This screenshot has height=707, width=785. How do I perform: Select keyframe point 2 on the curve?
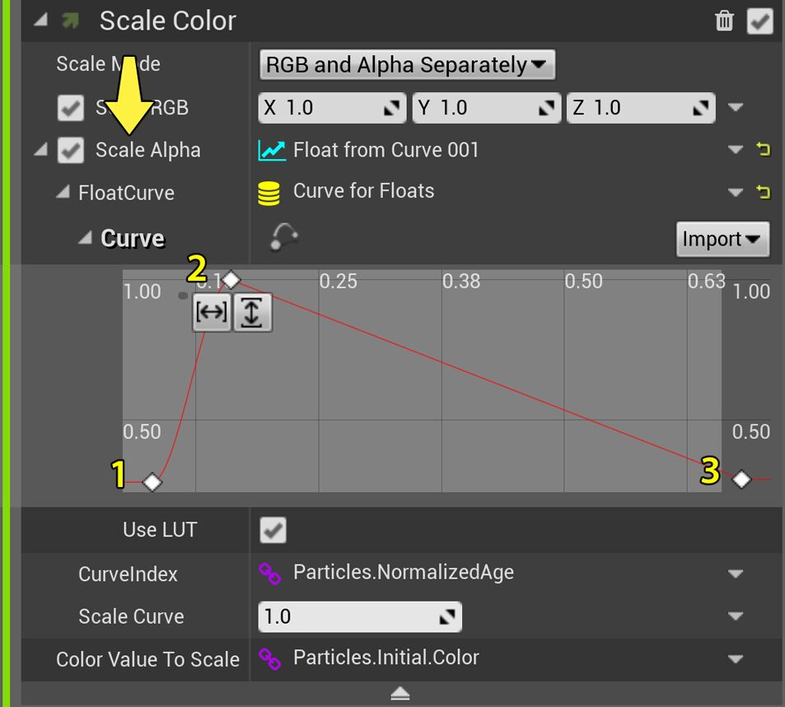pyautogui.click(x=231, y=280)
